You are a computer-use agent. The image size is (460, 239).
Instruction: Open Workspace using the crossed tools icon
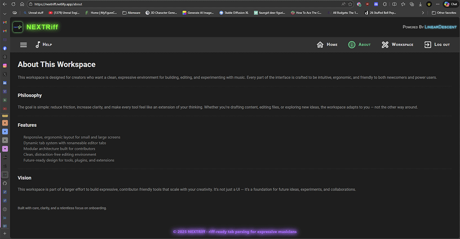coord(385,45)
